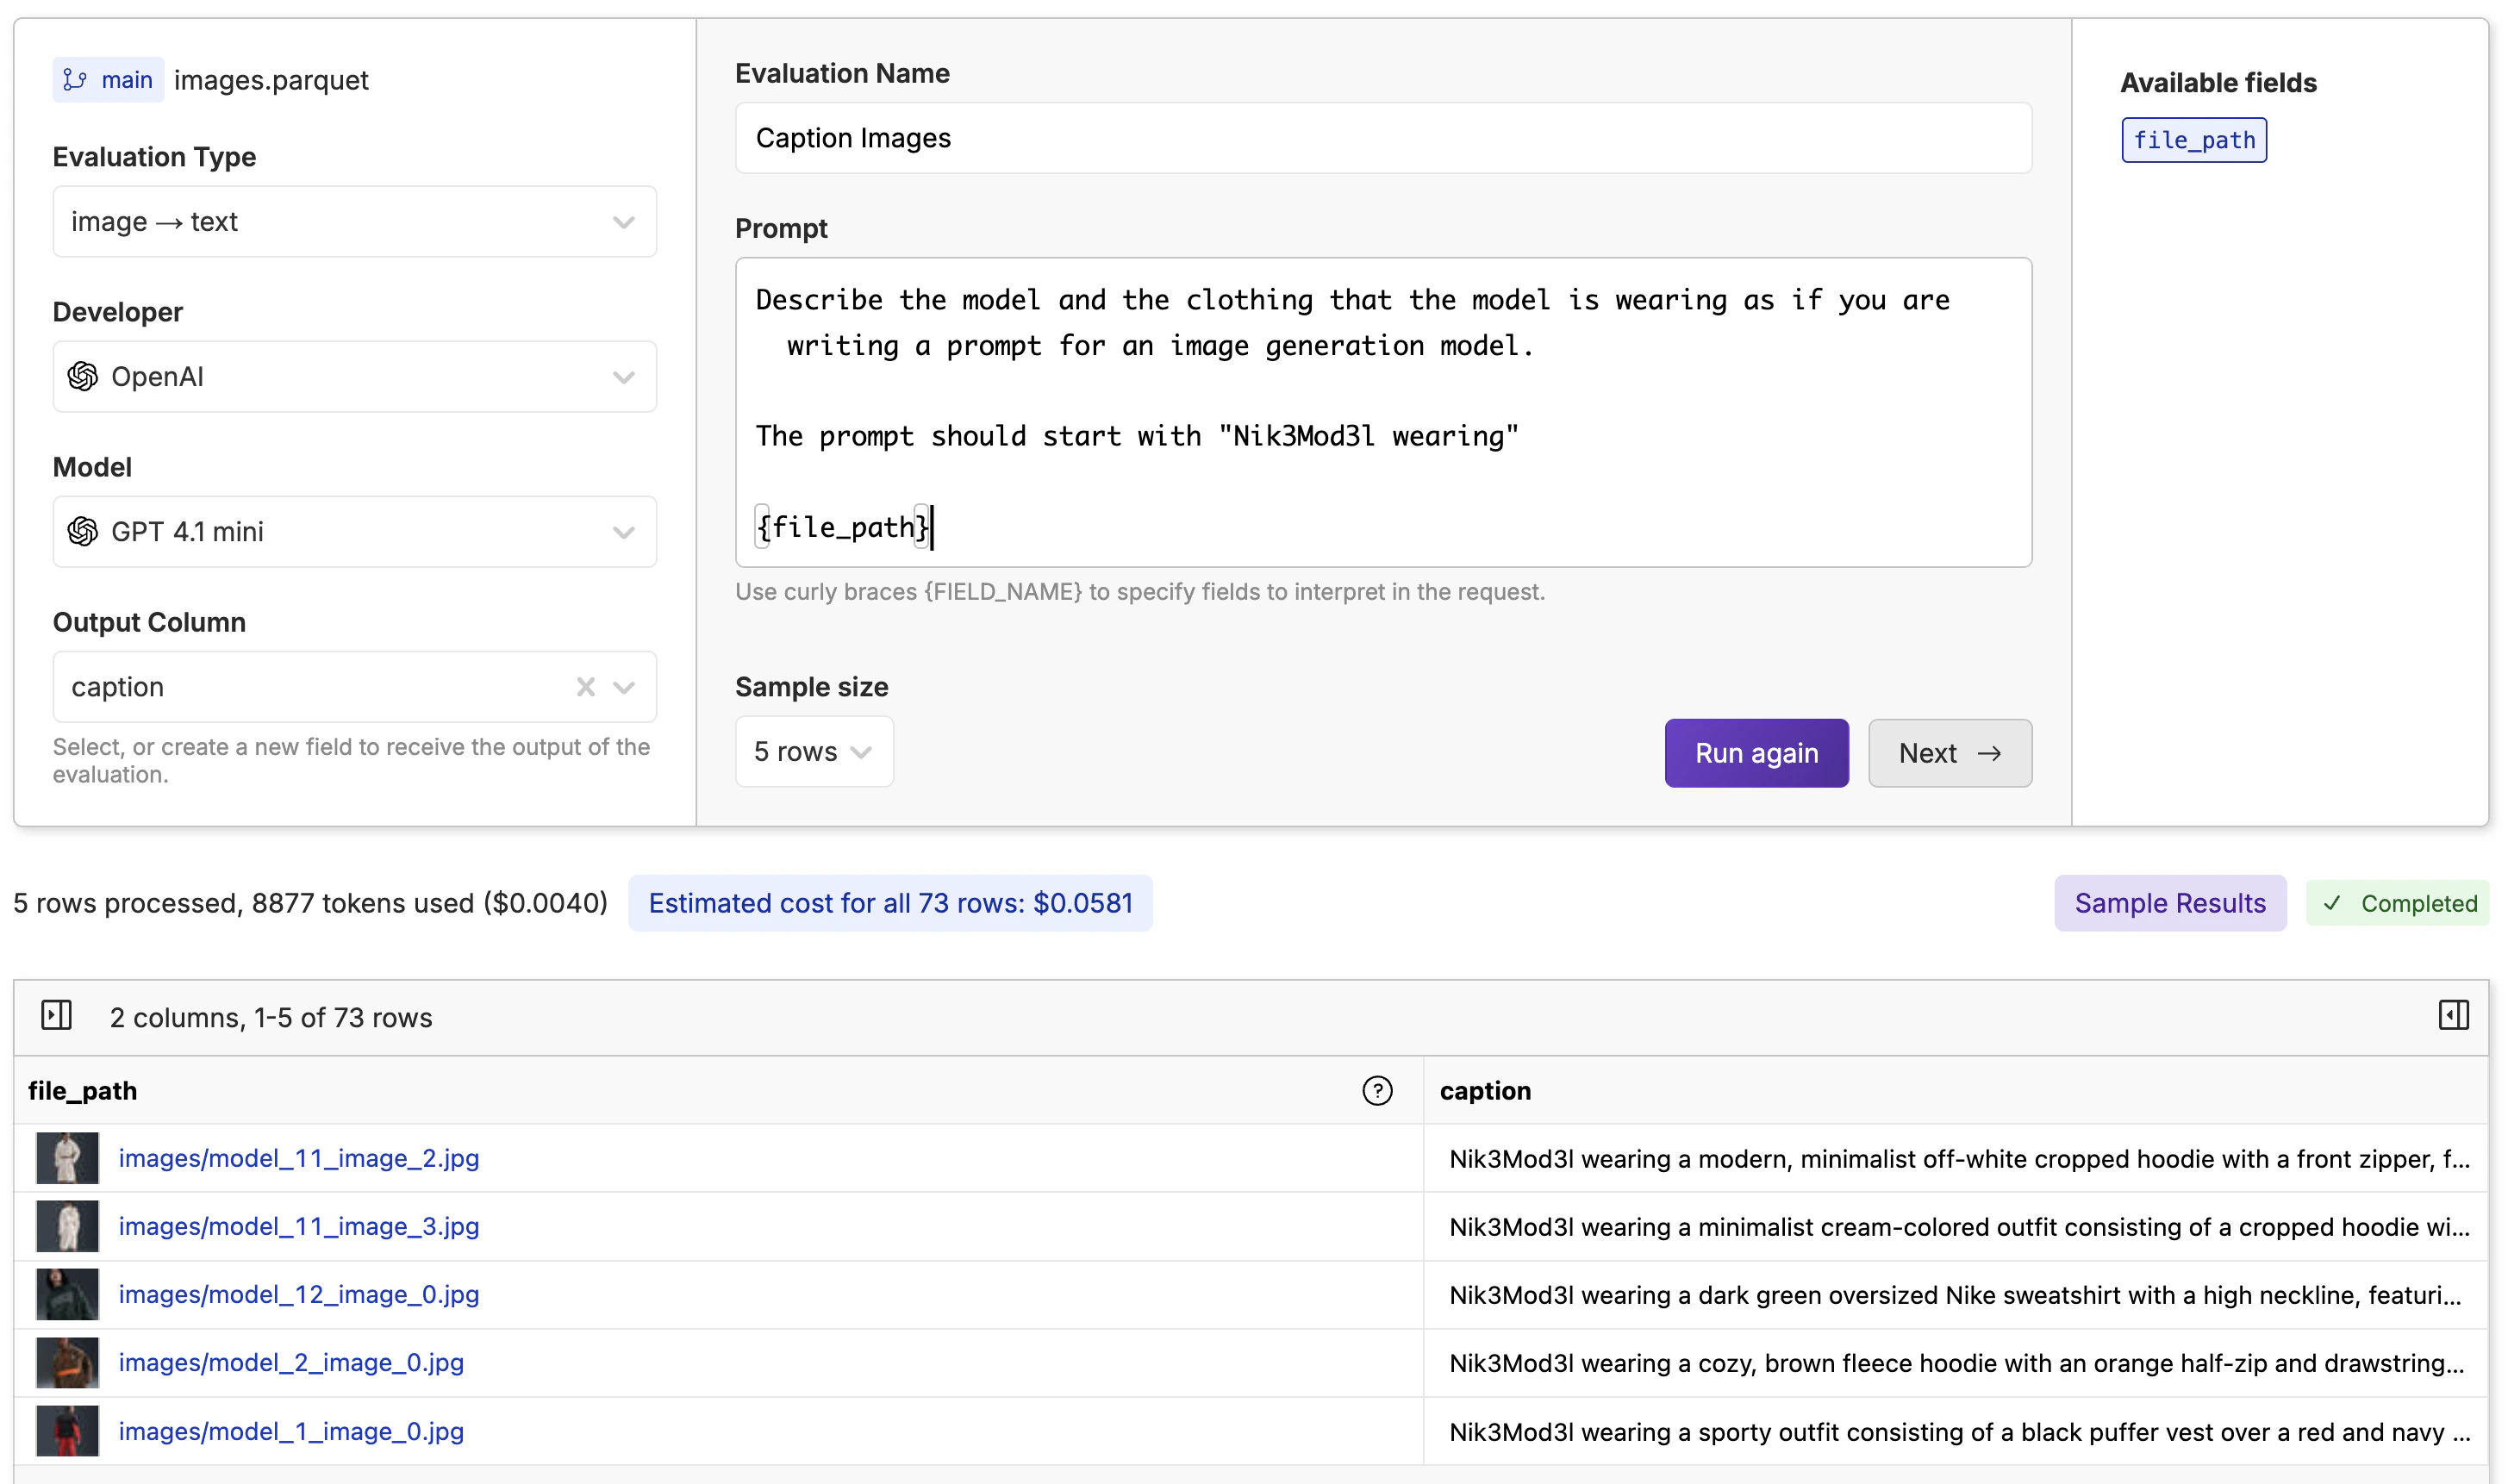Click thumbnail of model_2_image_0.jpg
The image size is (2508, 1484).
coord(68,1363)
